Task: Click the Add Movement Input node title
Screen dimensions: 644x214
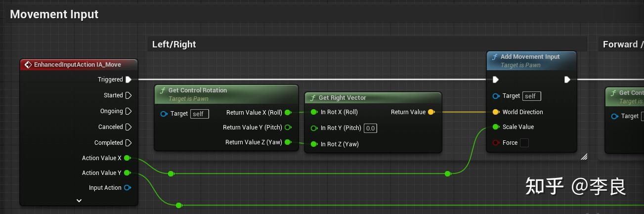Action: point(530,57)
